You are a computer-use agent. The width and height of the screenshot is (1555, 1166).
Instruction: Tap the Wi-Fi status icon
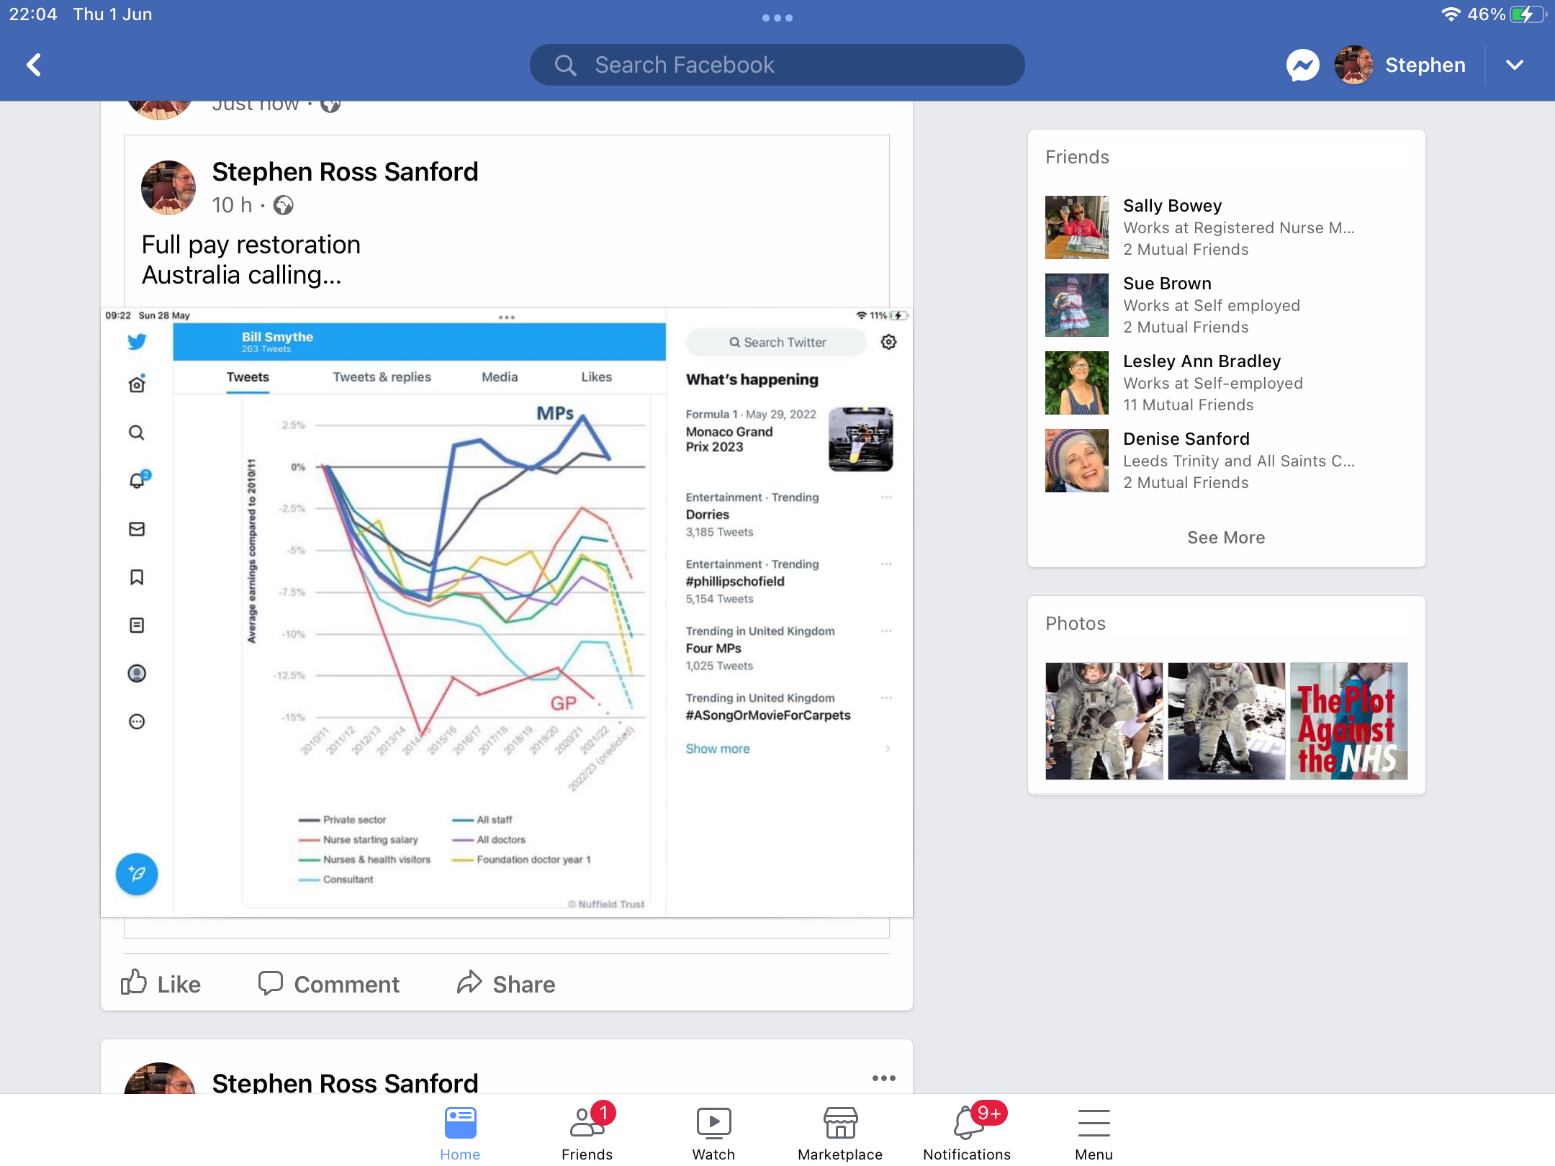[x=1451, y=14]
